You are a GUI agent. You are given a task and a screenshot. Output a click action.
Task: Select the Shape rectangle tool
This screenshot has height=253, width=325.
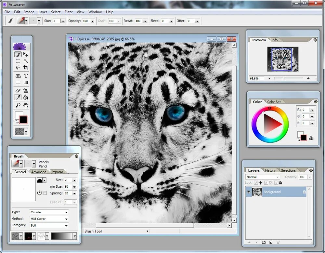pyautogui.click(x=18, y=82)
